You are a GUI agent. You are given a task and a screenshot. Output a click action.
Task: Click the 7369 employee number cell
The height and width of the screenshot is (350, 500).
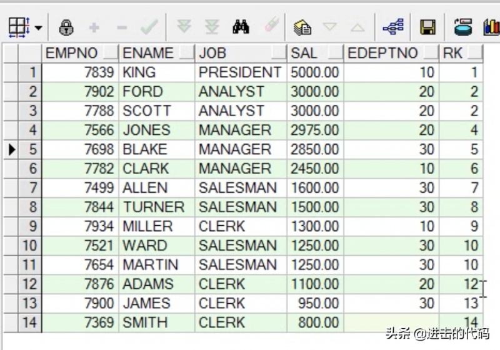pyautogui.click(x=80, y=323)
